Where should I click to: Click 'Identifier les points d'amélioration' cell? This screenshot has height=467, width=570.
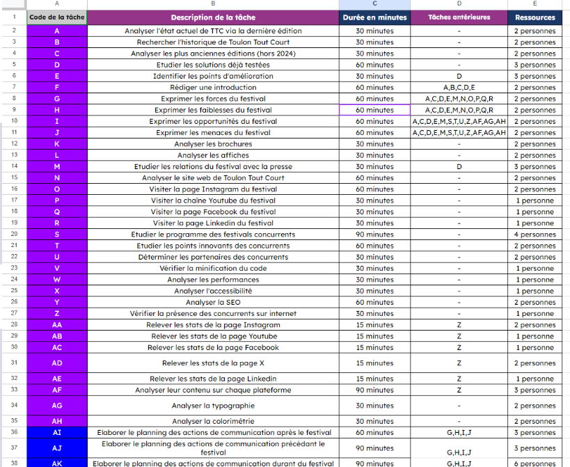(x=213, y=76)
